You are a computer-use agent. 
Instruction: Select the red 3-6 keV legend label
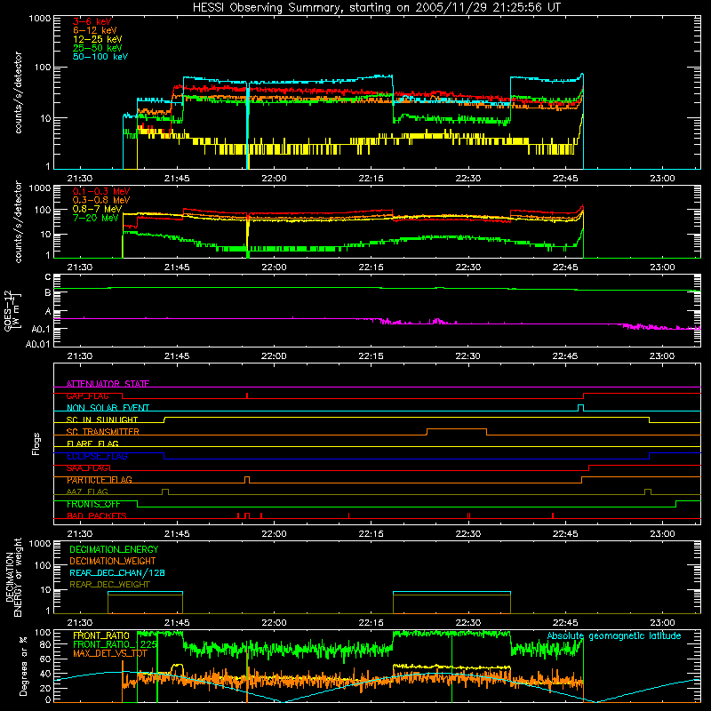tap(92, 21)
